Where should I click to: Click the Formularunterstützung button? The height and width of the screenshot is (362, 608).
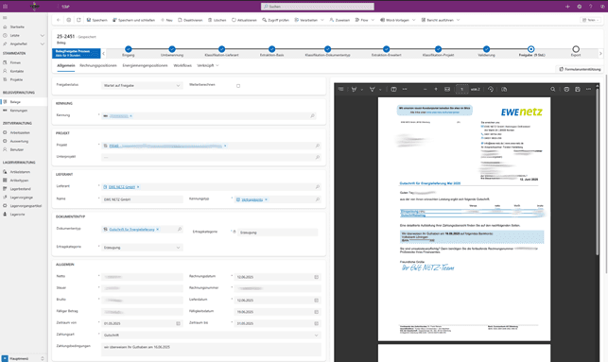580,69
